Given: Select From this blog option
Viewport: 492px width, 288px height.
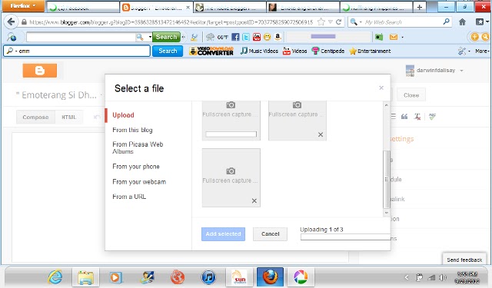Looking at the screenshot, I should click(x=132, y=130).
